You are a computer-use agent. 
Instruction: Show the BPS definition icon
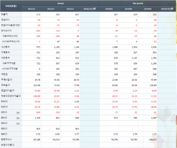tap(6, 117)
